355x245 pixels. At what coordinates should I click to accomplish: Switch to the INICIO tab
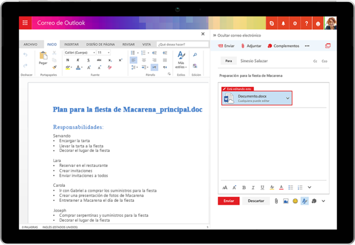pos(52,44)
